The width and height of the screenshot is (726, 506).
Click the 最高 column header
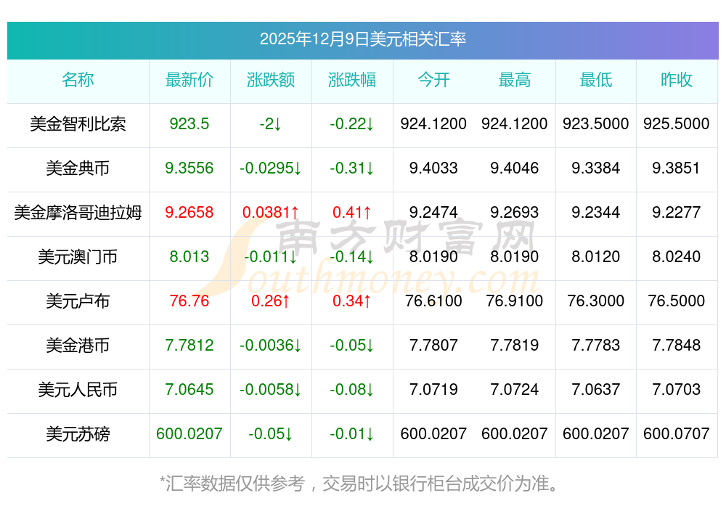pos(515,80)
